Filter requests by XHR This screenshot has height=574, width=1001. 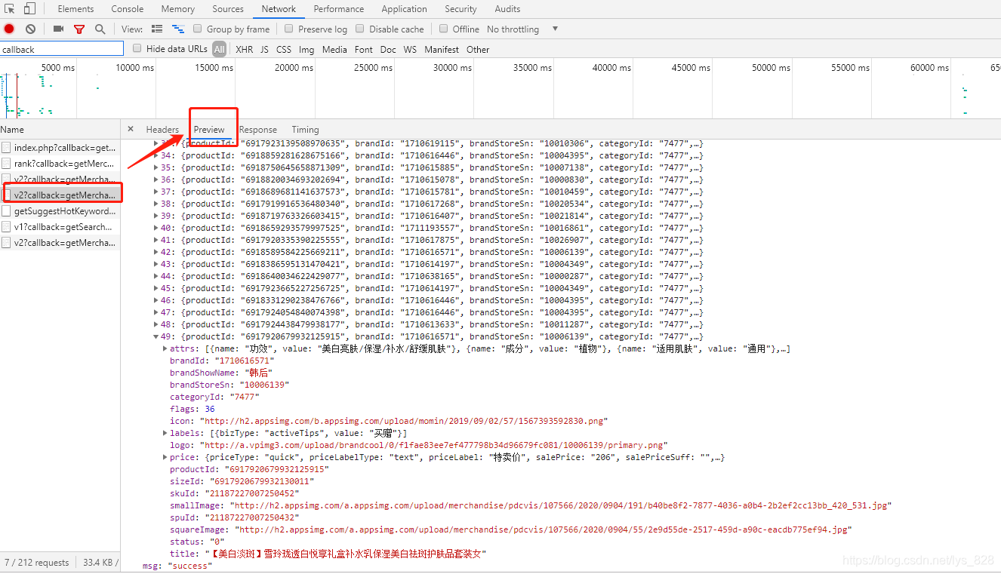coord(245,49)
